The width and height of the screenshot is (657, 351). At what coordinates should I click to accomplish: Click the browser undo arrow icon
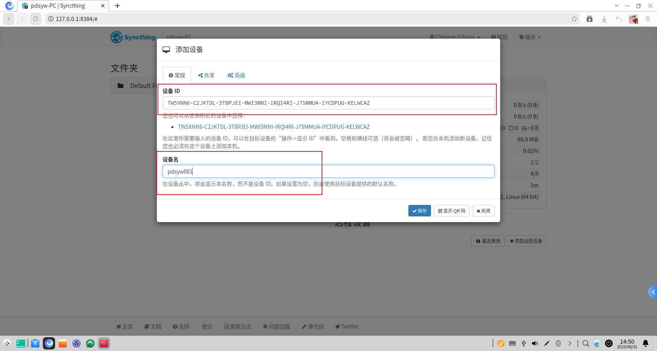619,19
